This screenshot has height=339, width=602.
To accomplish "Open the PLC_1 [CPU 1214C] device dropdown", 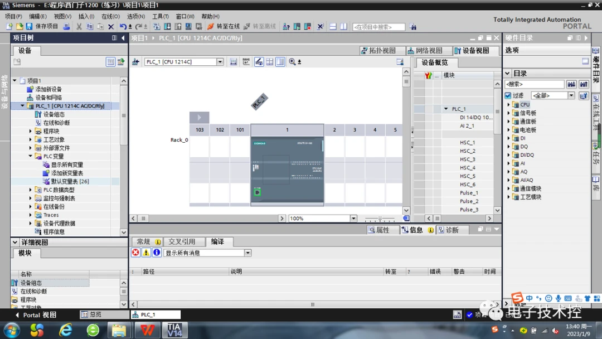I will click(220, 62).
